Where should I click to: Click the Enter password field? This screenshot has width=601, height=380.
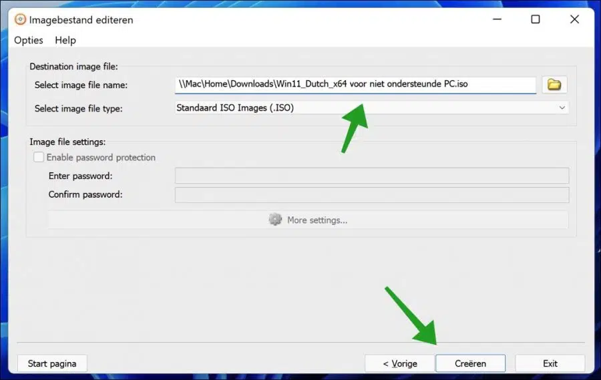coord(372,176)
